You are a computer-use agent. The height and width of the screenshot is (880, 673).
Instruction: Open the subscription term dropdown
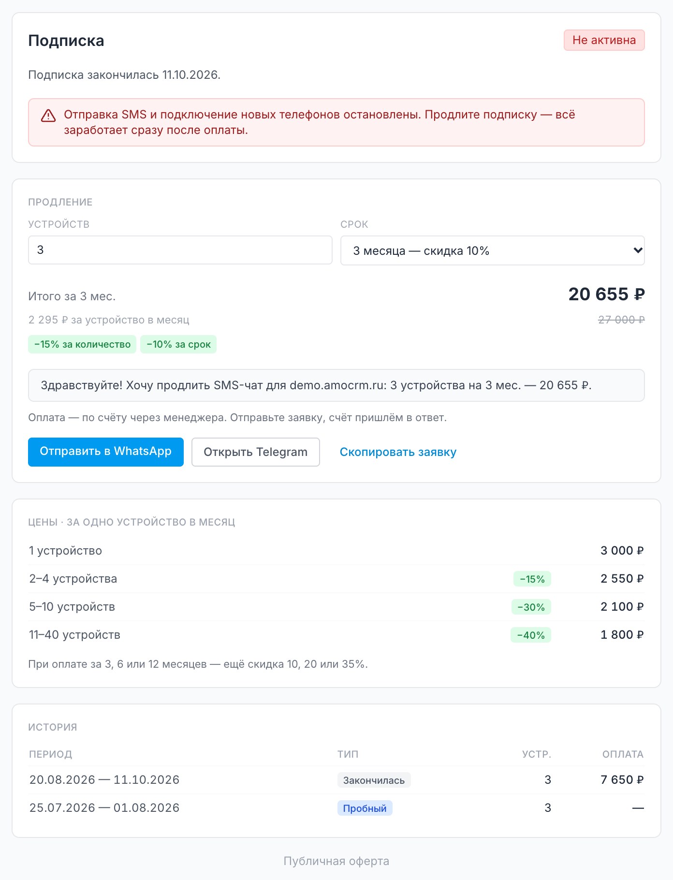(x=492, y=250)
